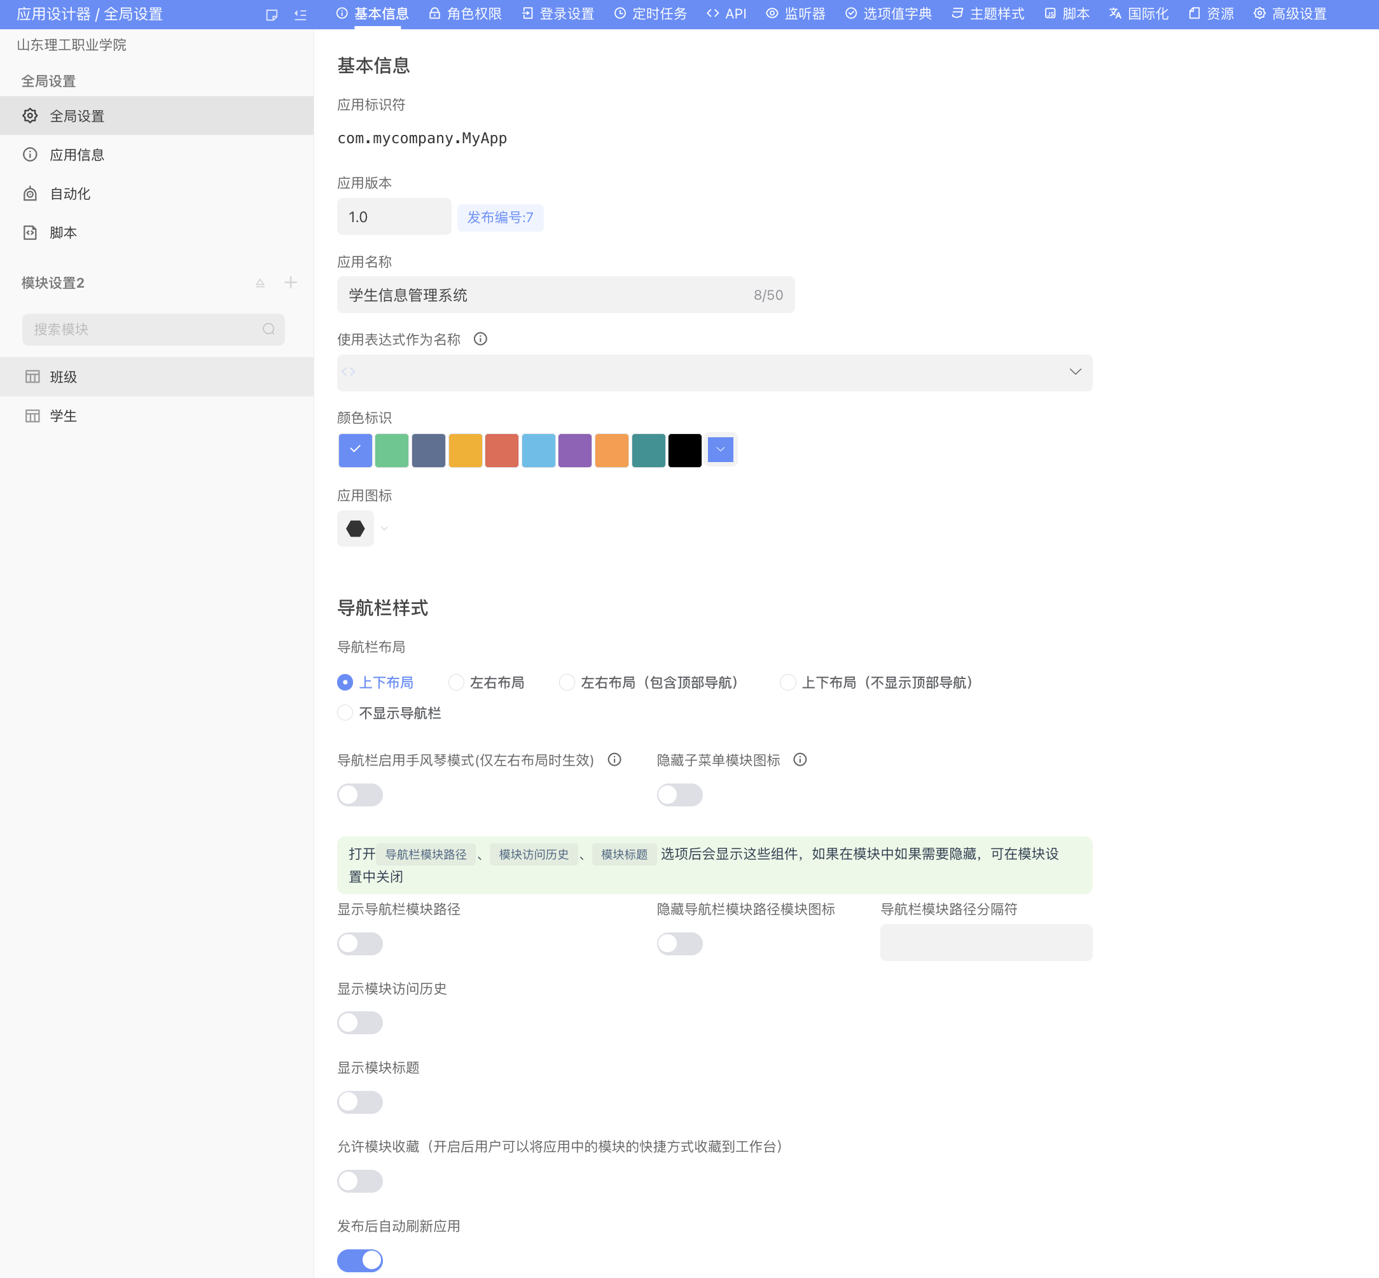Open the custom color picker dropdown
This screenshot has width=1379, height=1278.
[x=720, y=449]
